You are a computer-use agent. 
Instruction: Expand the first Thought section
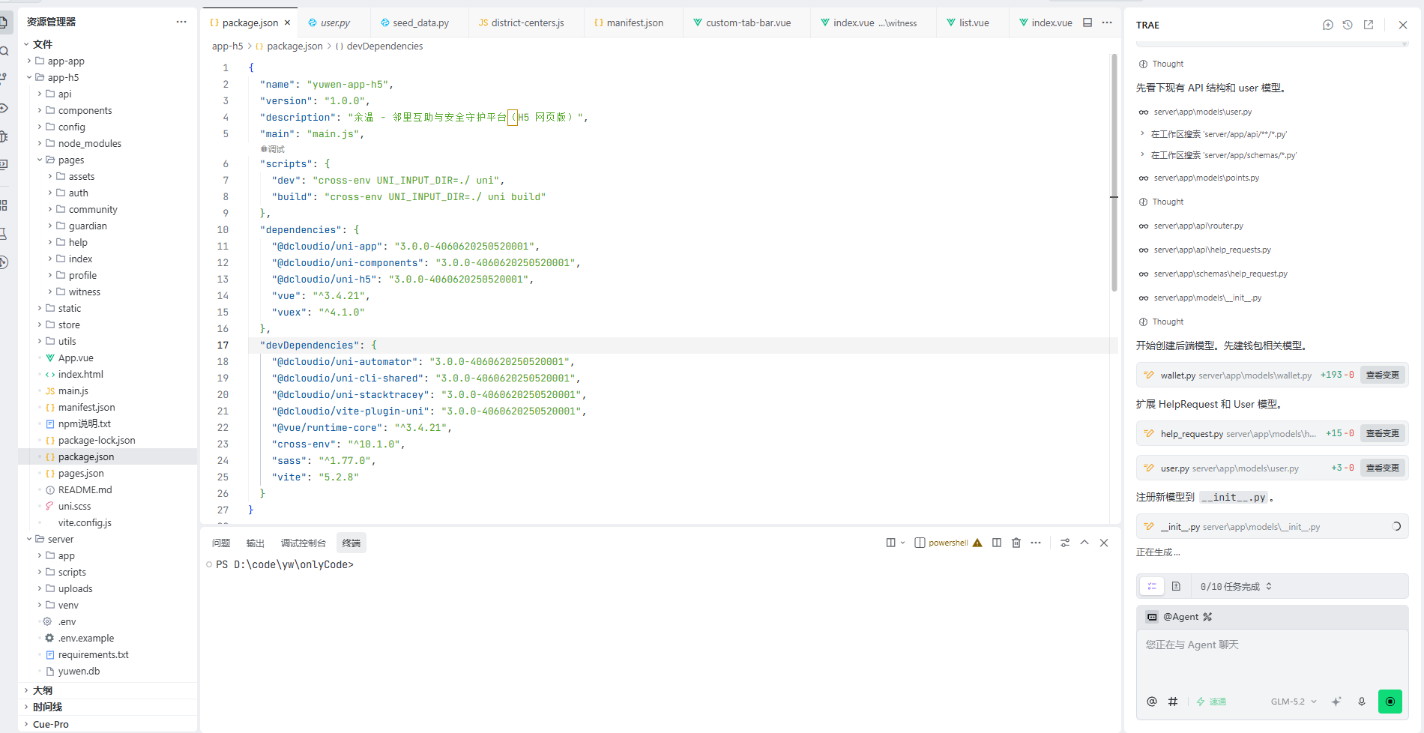pos(1161,64)
